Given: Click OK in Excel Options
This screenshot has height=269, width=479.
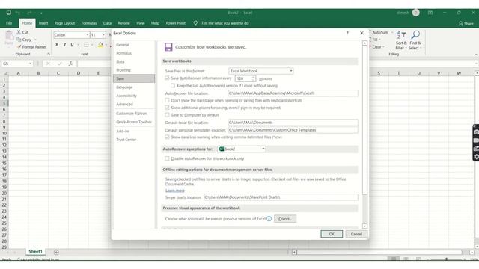Looking at the screenshot, I should point(332,234).
